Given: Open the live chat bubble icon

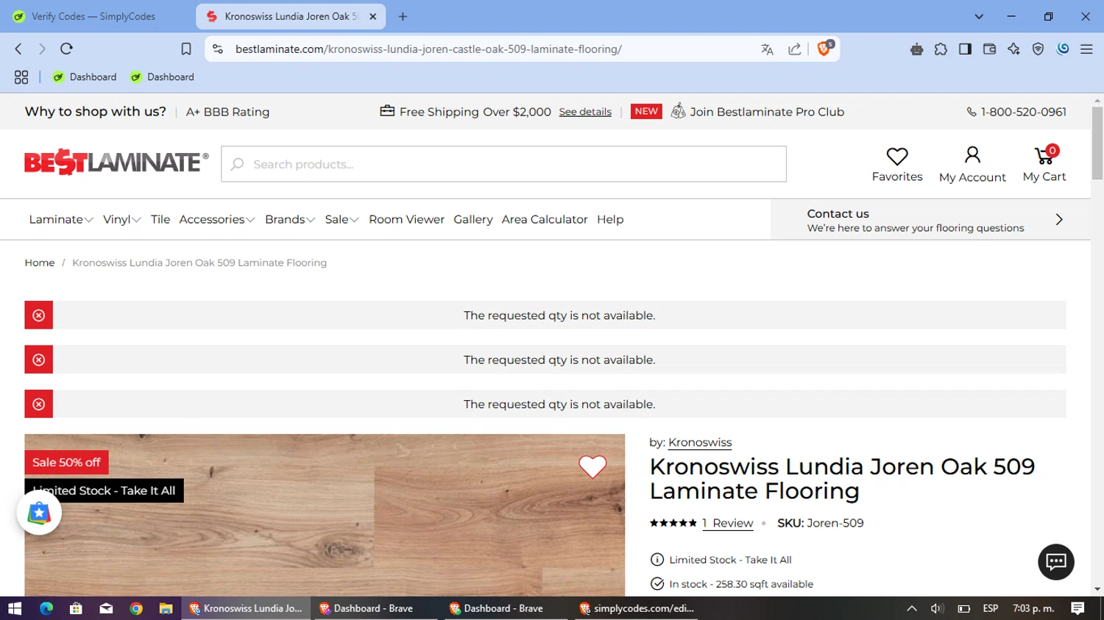Looking at the screenshot, I should coord(1056,562).
